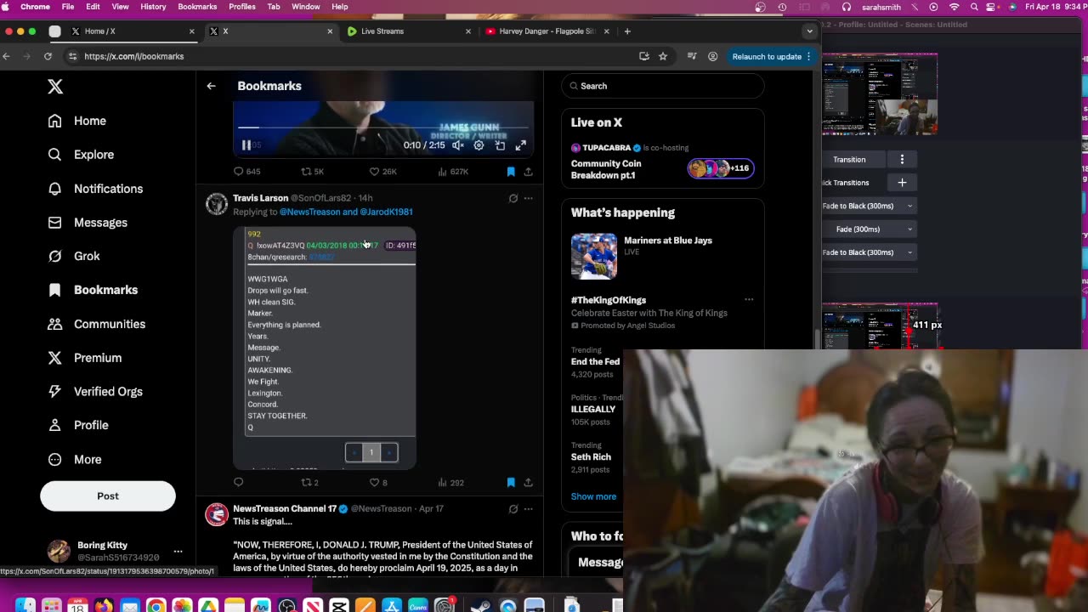1088x612 pixels.
Task: Remove bookmark from Travis Larson's post
Action: click(511, 483)
